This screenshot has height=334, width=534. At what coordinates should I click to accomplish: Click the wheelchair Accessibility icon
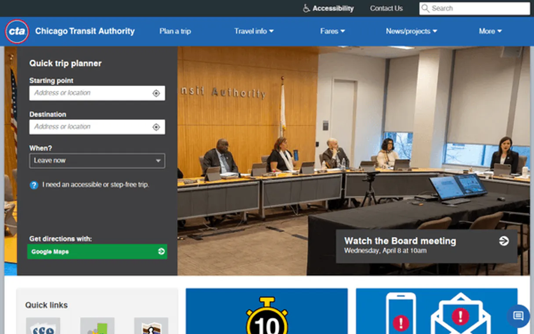click(307, 8)
